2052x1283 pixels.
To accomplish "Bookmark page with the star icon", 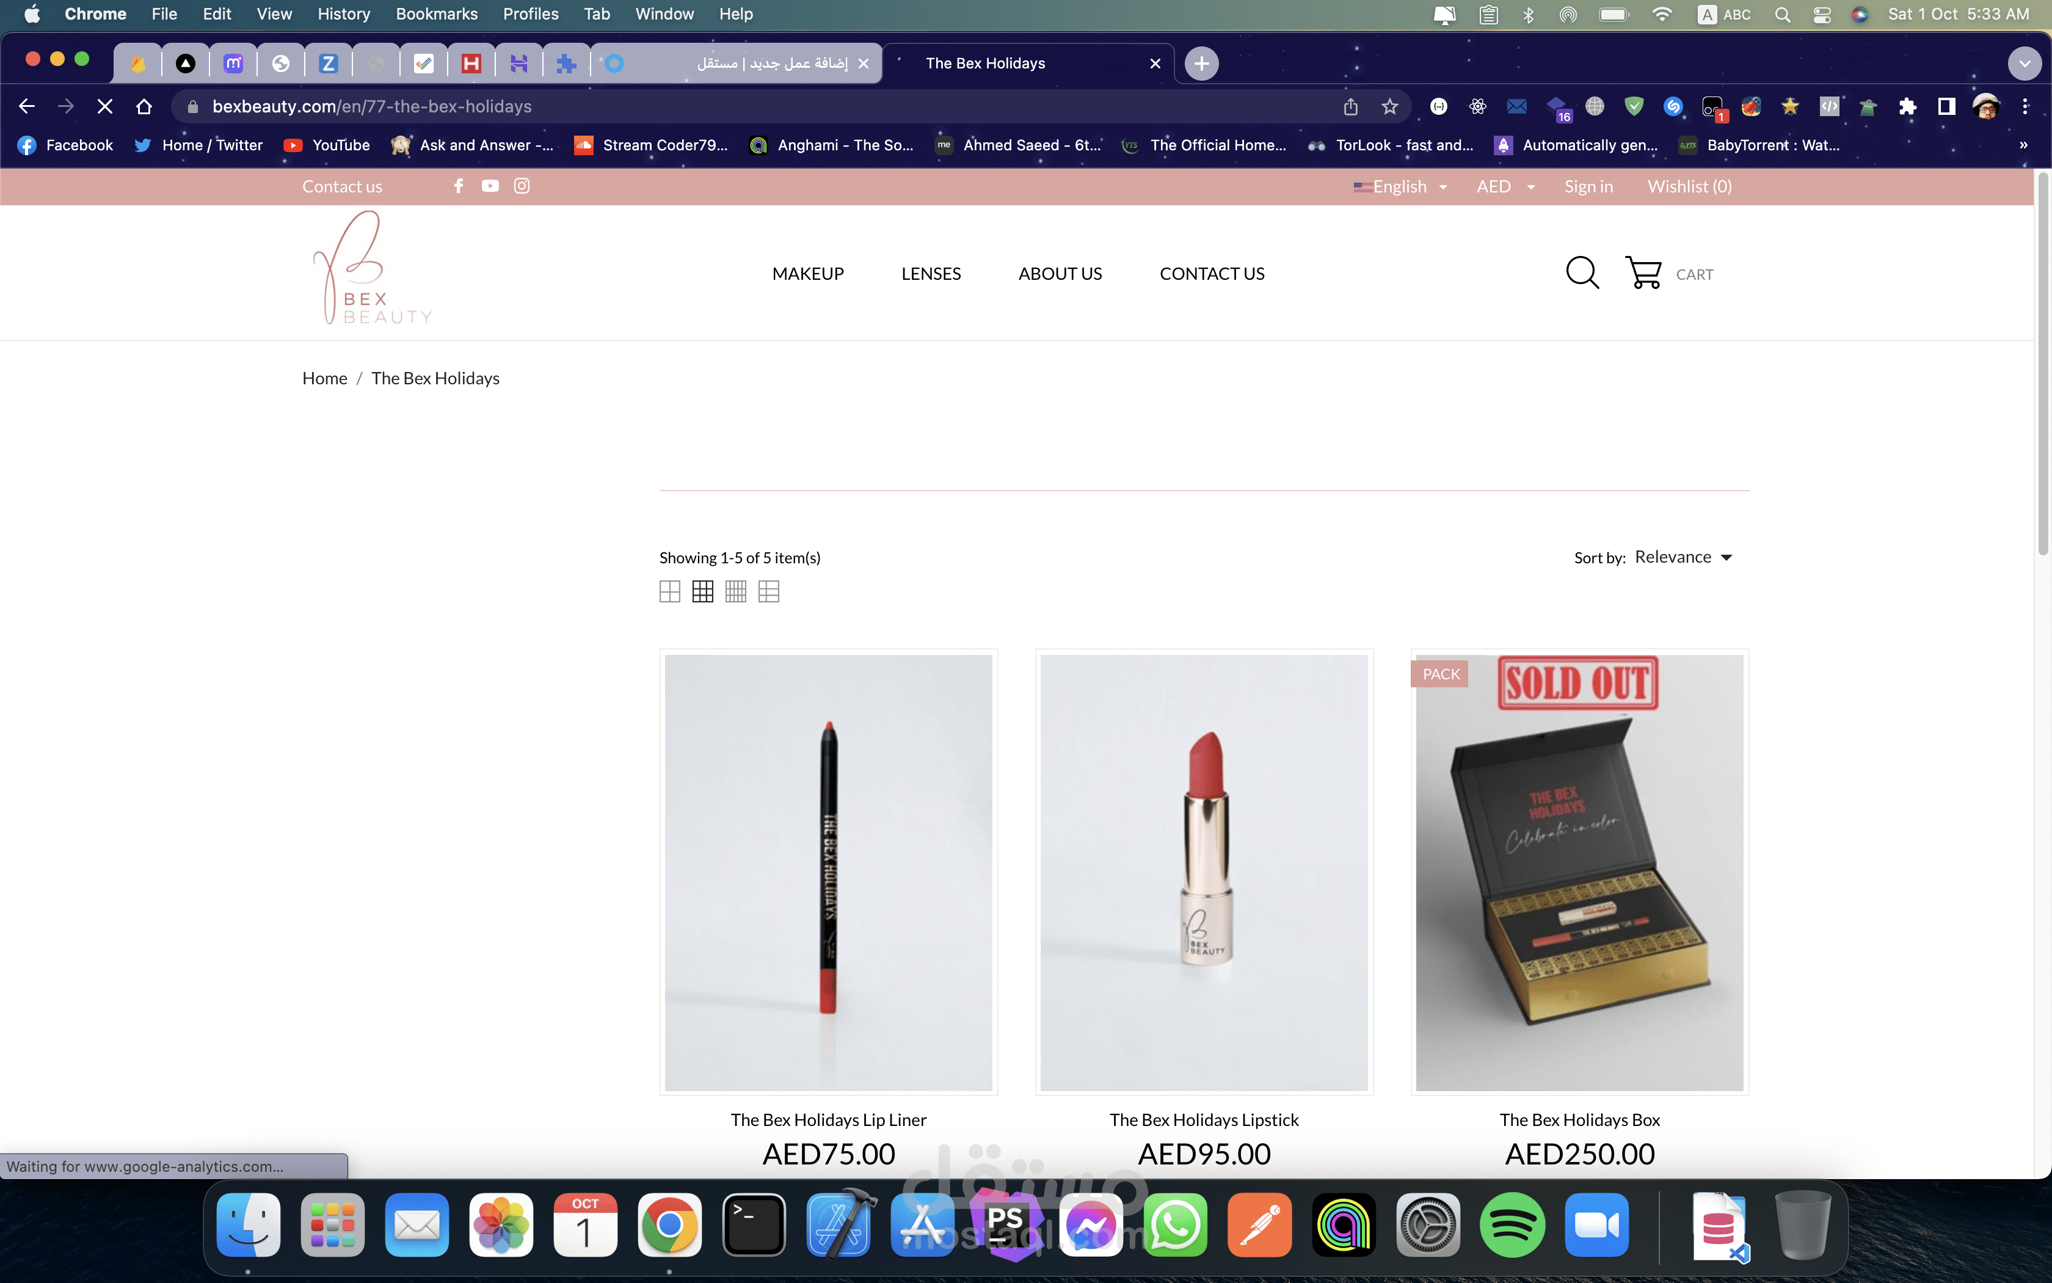I will pyautogui.click(x=1389, y=107).
